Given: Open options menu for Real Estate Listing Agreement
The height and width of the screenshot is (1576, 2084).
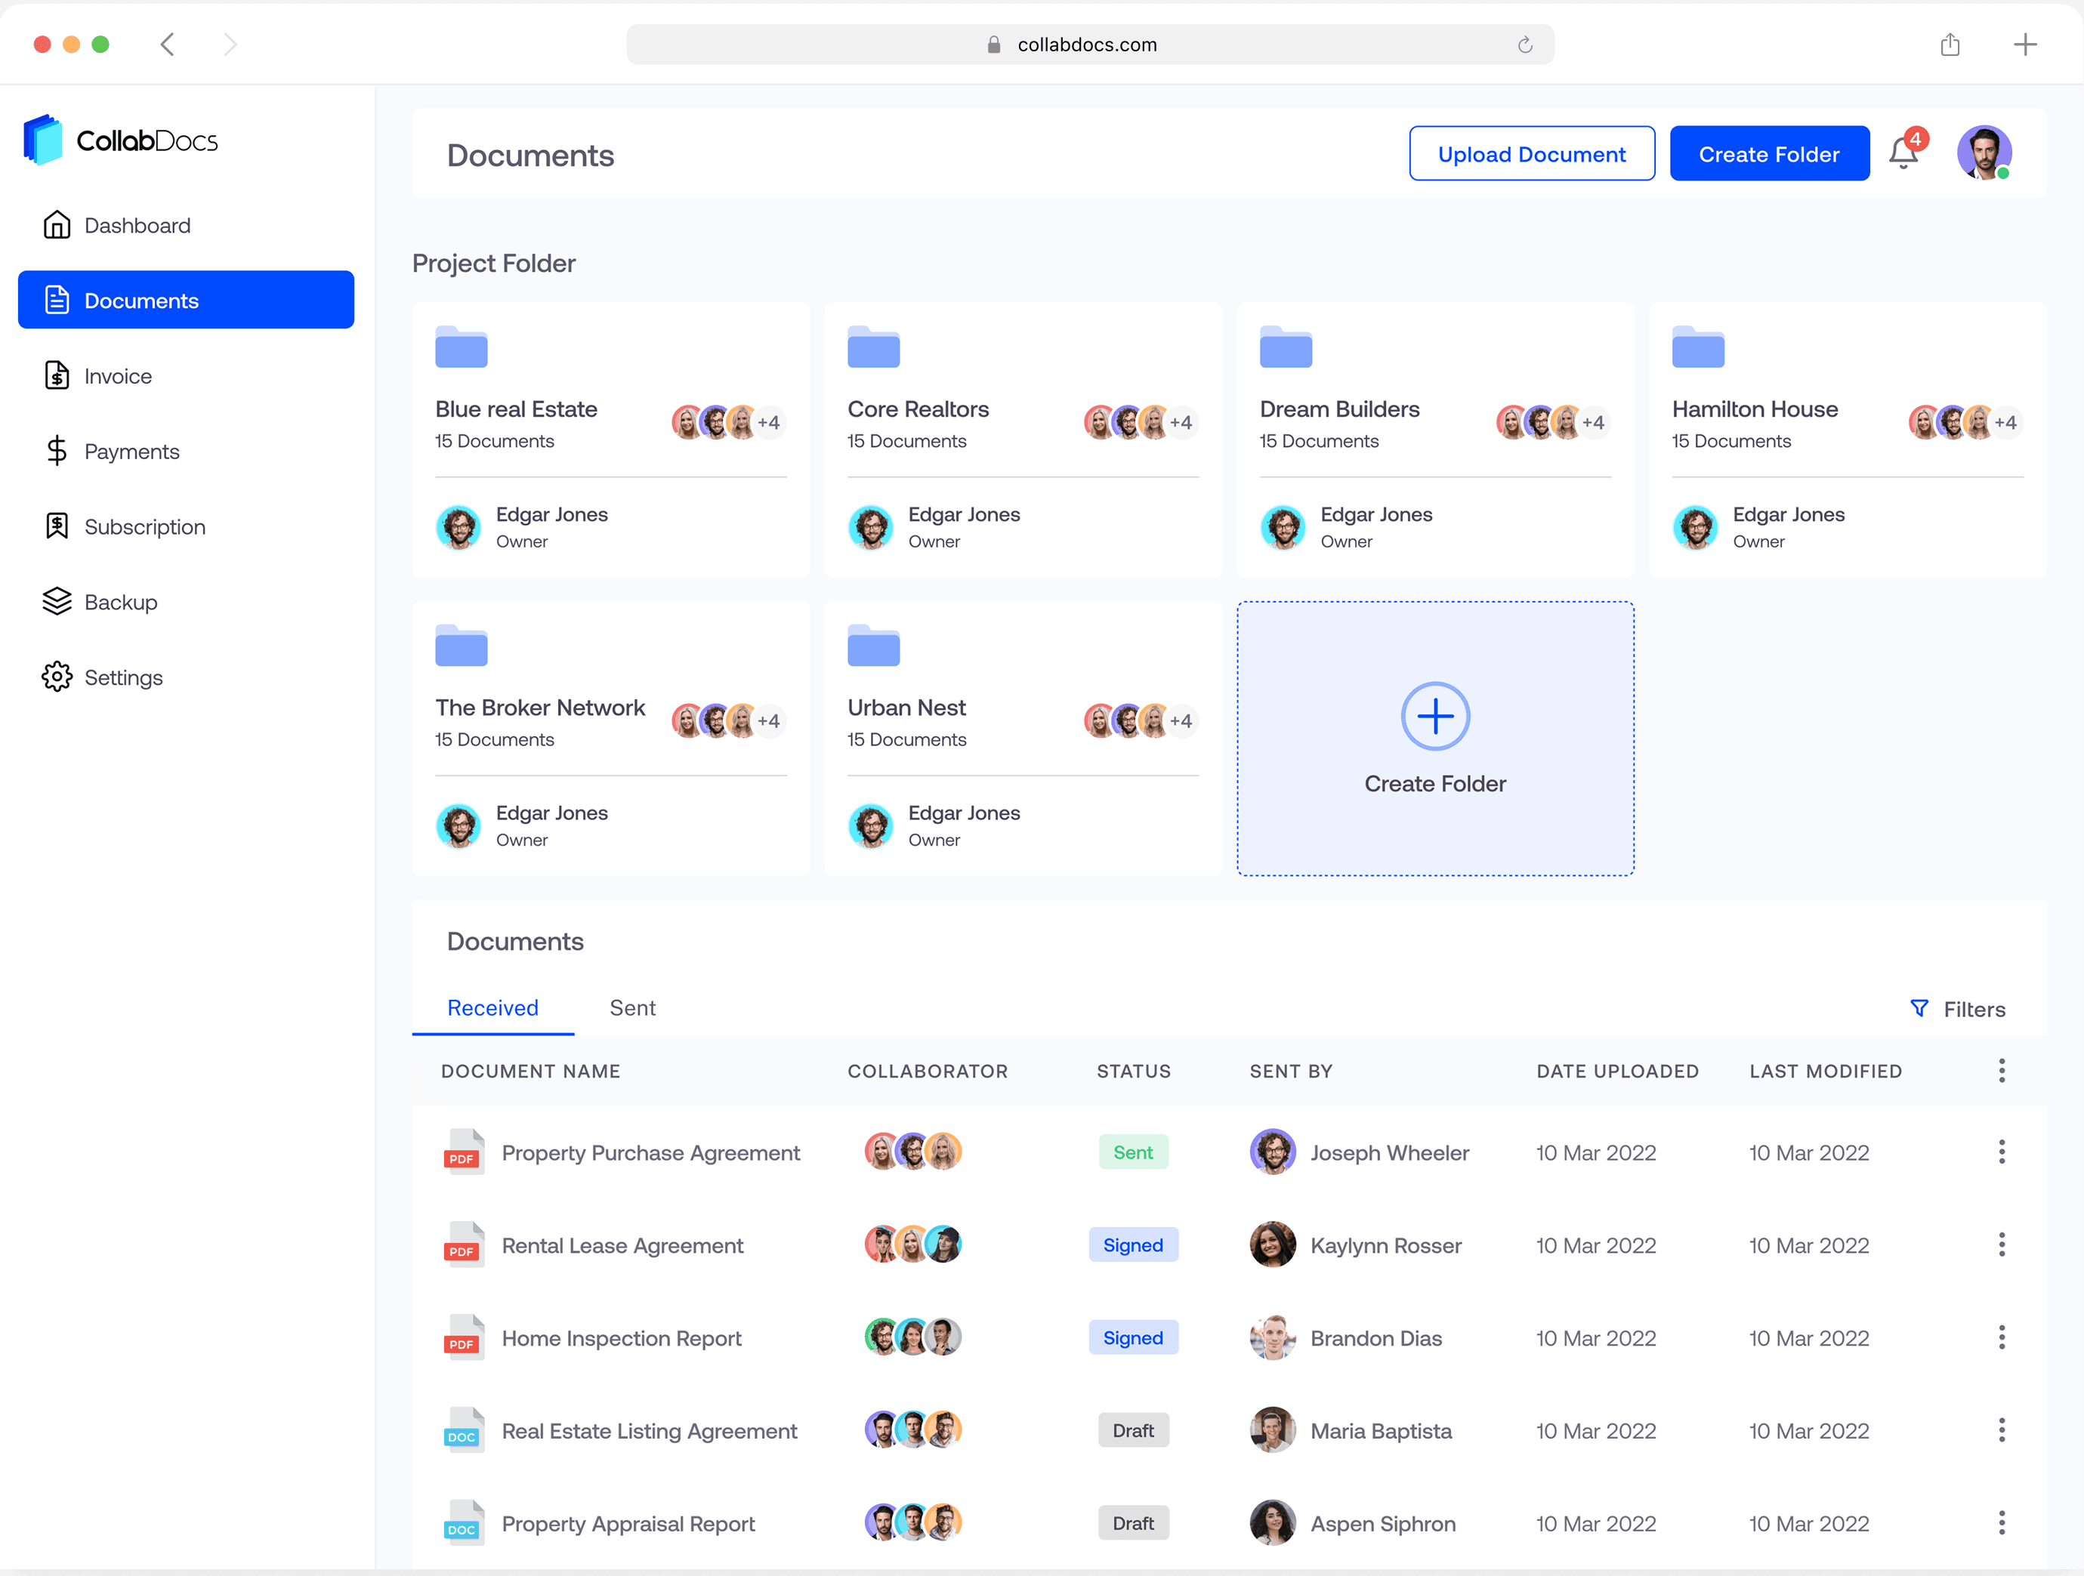Looking at the screenshot, I should click(2001, 1431).
